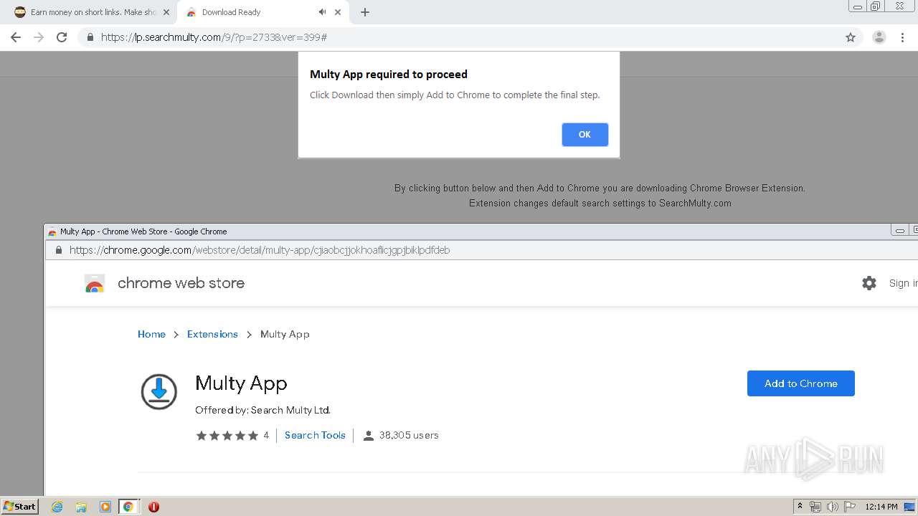Screen dimensions: 918x516
Task: Click padlock icon in Web Store popup
Action: pyautogui.click(x=58, y=250)
